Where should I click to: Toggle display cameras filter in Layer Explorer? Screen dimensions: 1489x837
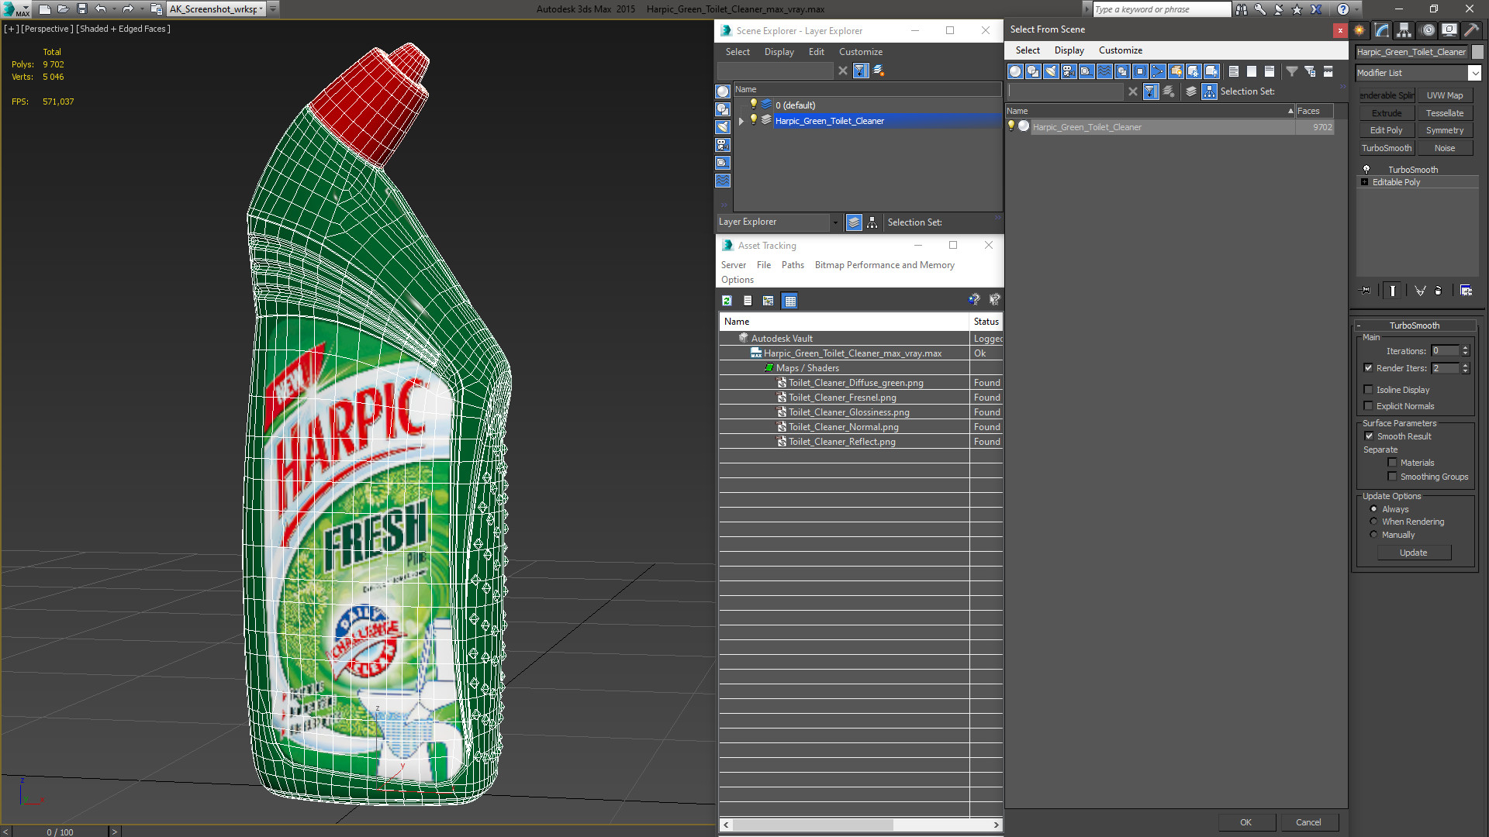point(723,145)
